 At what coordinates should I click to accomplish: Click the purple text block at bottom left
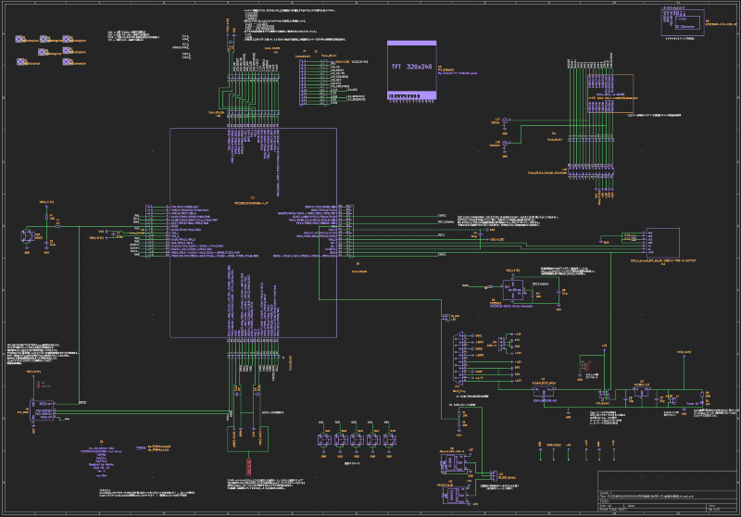point(102,459)
